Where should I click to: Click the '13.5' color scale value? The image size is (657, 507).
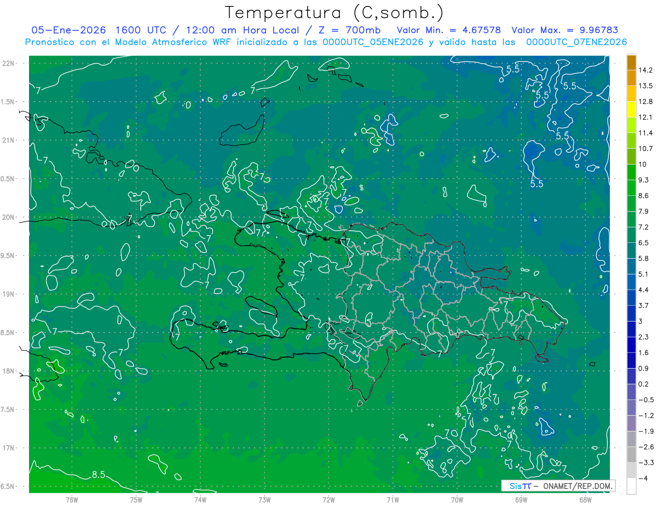tap(647, 86)
